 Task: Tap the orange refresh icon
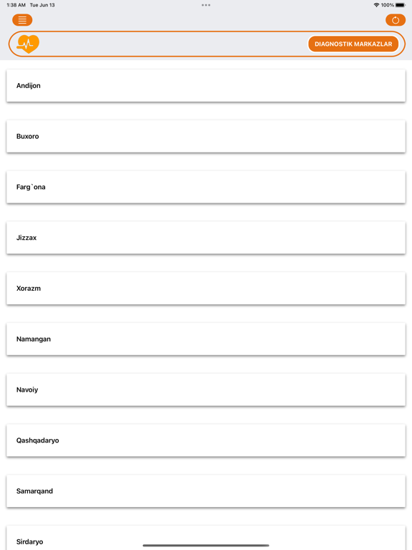[x=395, y=20]
